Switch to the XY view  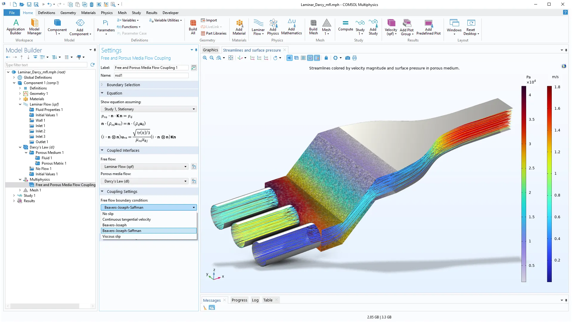point(252,58)
